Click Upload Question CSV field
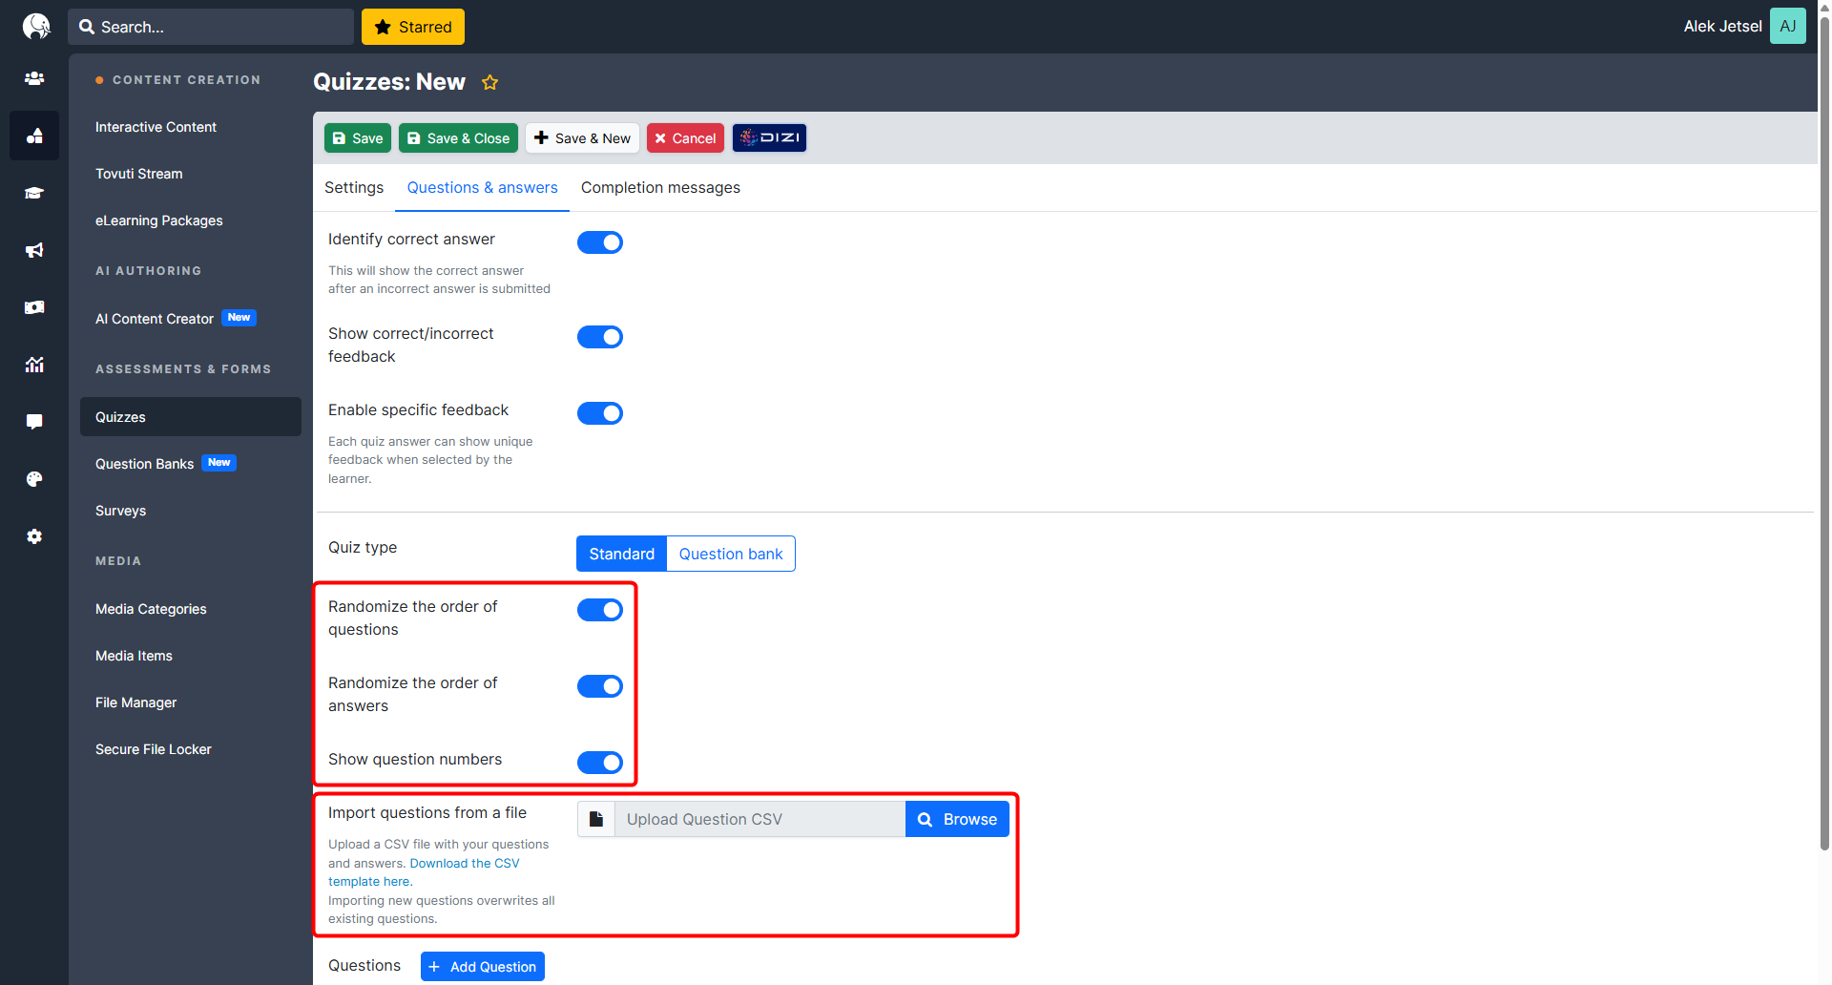1832x985 pixels. coord(760,819)
